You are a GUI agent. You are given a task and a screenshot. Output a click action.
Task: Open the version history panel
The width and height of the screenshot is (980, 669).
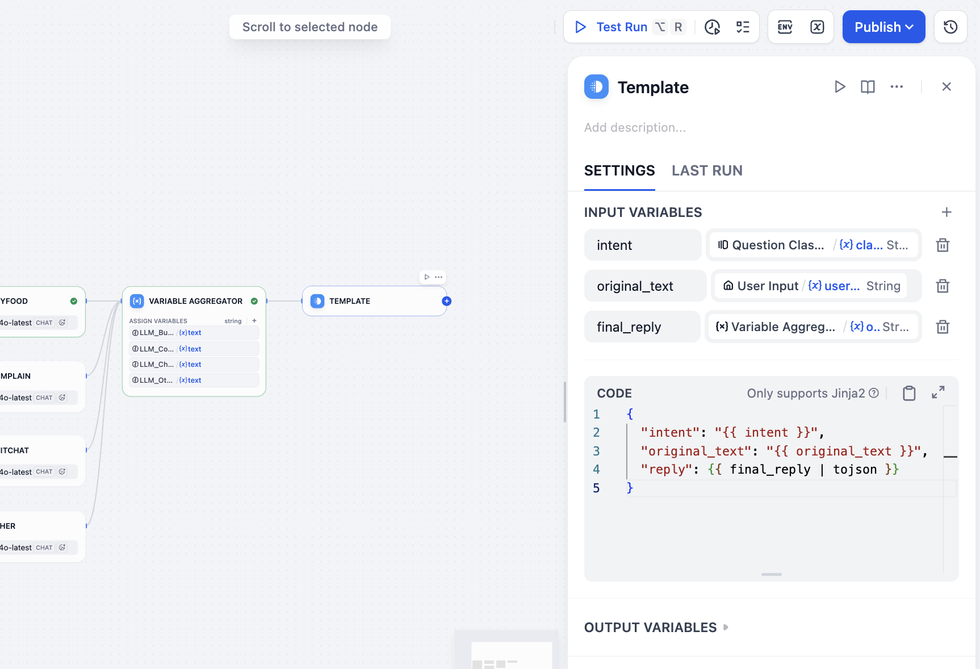[x=950, y=27]
